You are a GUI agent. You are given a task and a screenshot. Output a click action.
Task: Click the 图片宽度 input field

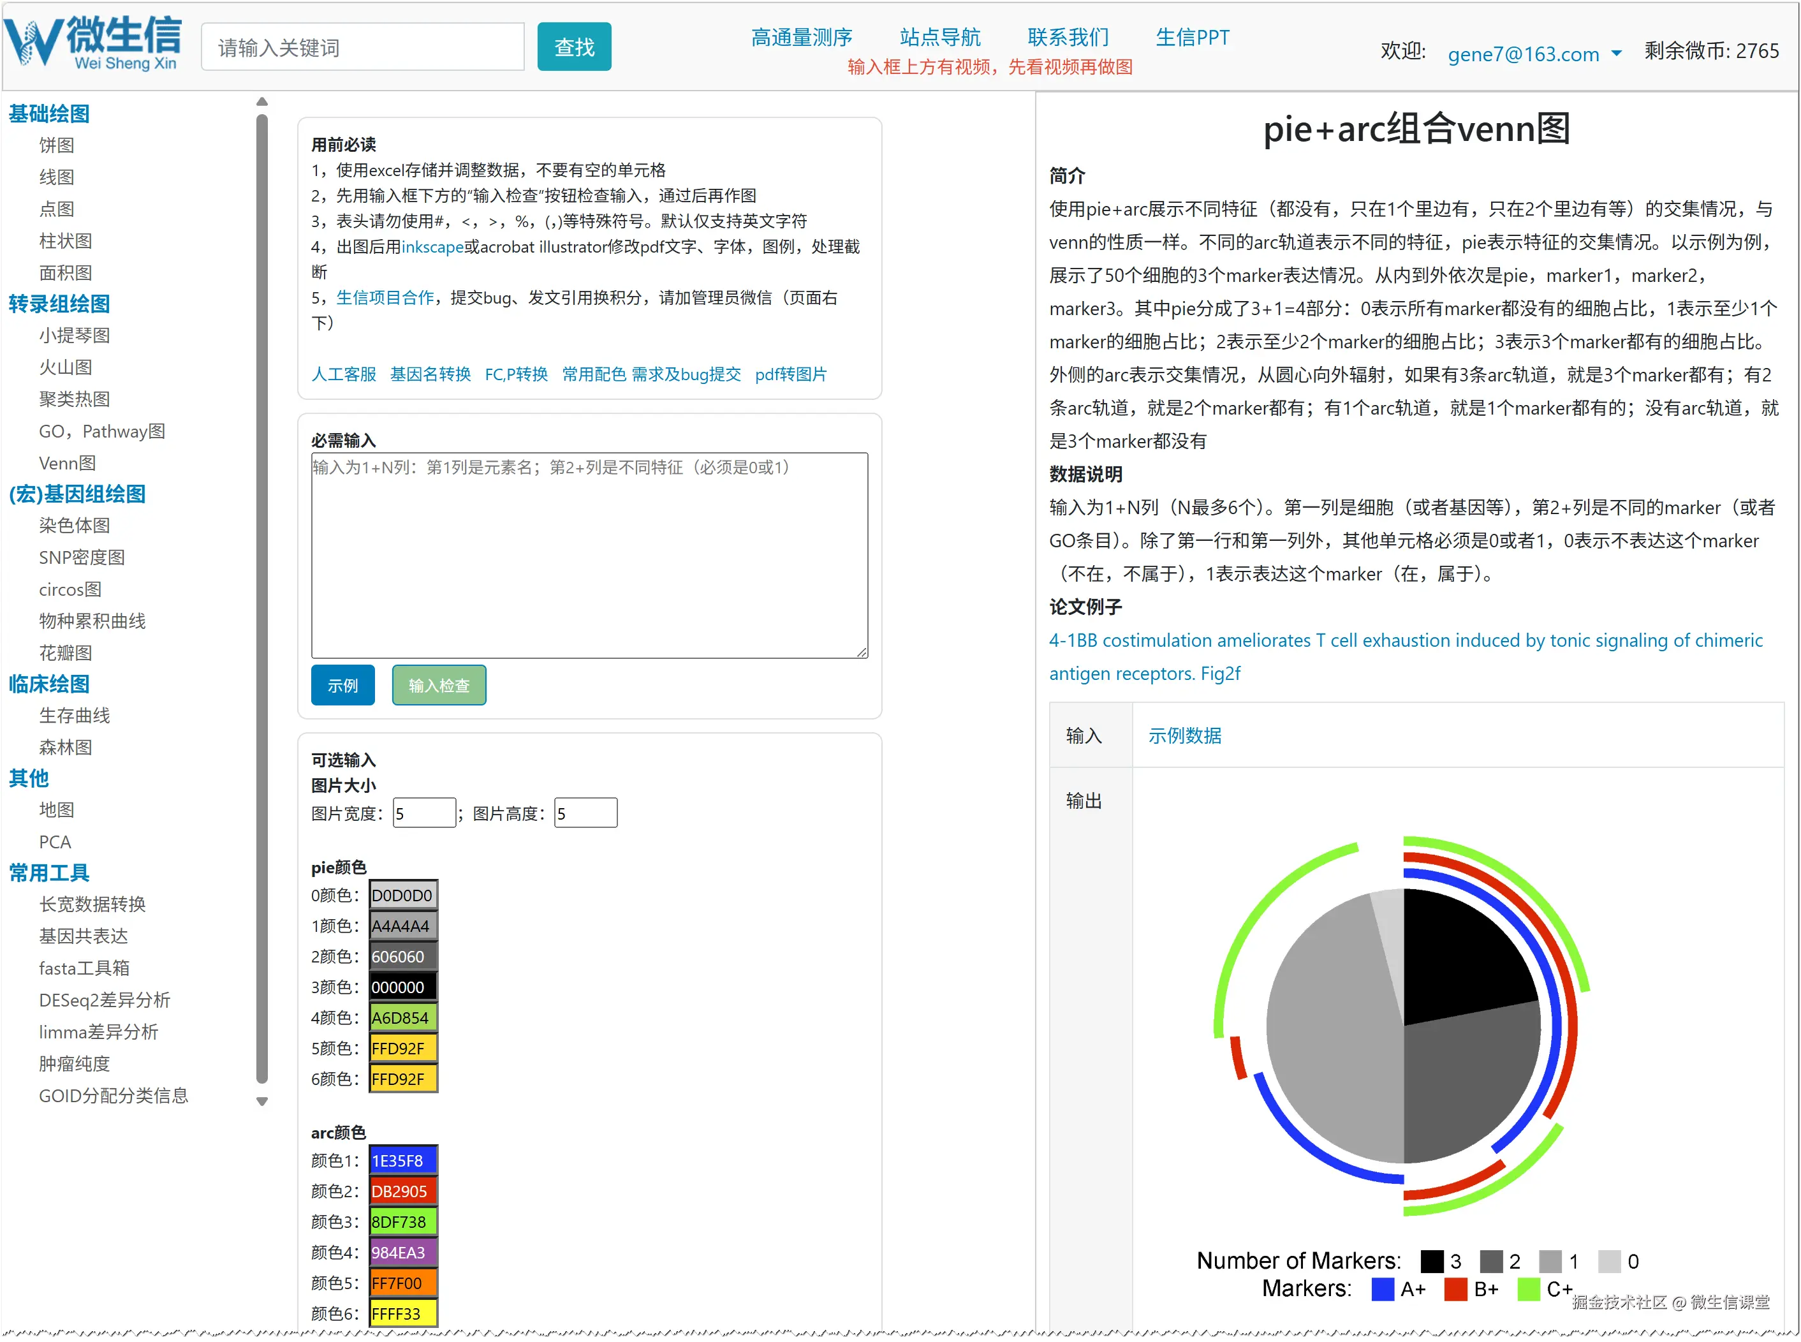pyautogui.click(x=423, y=813)
